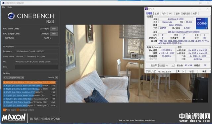Expand the ranking Details dropdown arrow
This screenshot has height=124, width=212.
[x=57, y=78]
